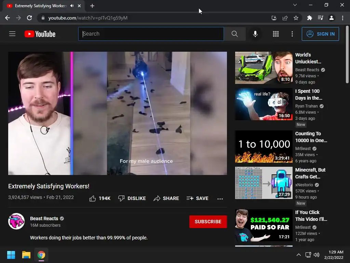Viewport: 350px width, 263px height.
Task: Show hidden tray icons chevron
Action: [x=299, y=255]
